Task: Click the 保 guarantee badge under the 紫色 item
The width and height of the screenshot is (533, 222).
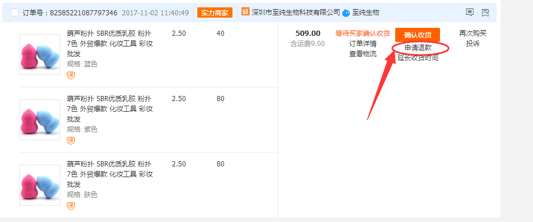Action: click(x=71, y=141)
